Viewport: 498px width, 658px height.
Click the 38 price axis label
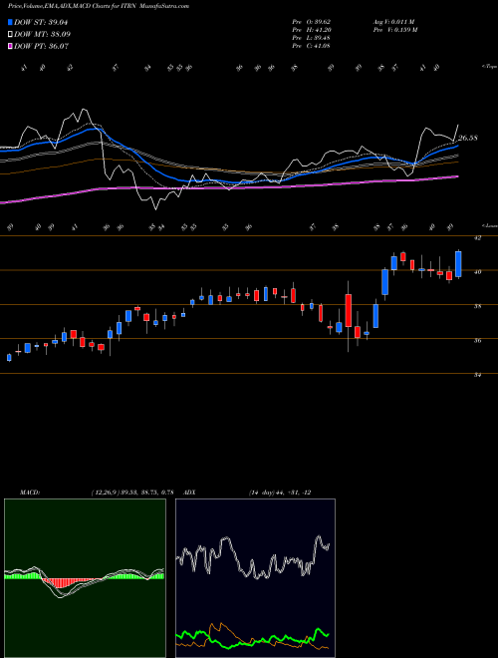tap(477, 306)
